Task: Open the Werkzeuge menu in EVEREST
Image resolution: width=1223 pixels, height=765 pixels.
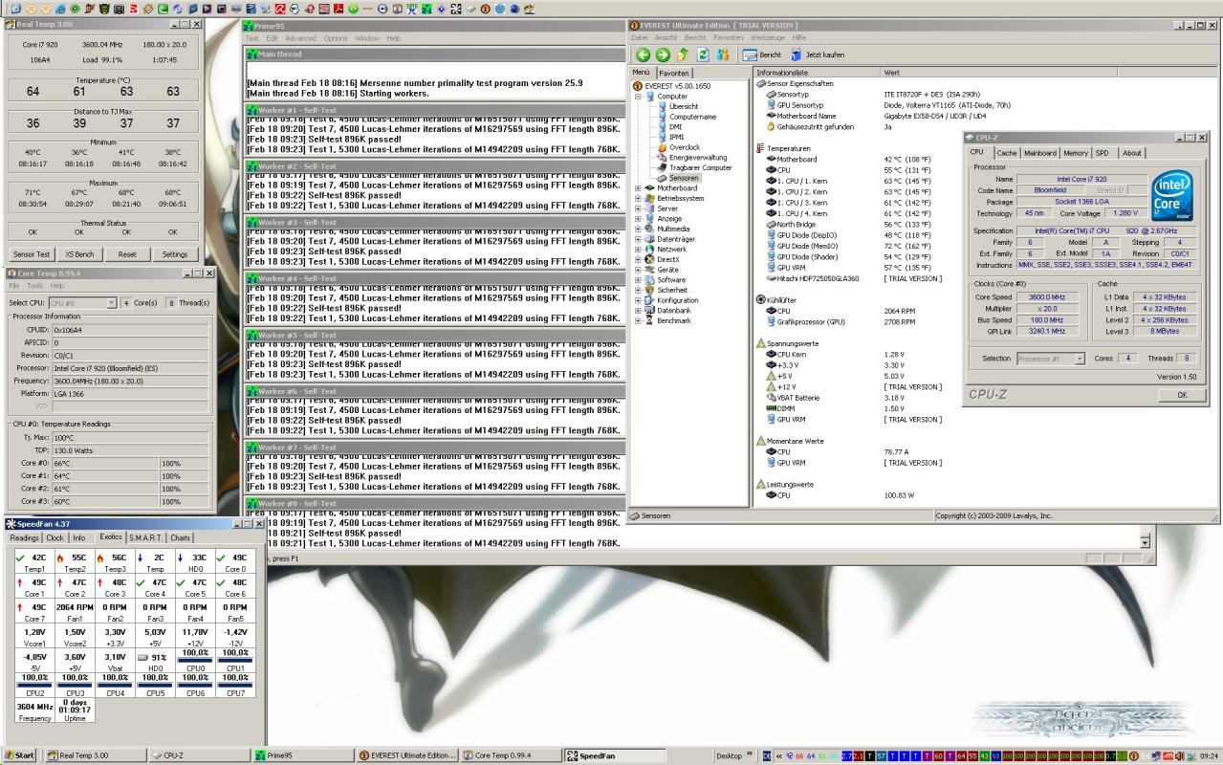Action: point(770,37)
